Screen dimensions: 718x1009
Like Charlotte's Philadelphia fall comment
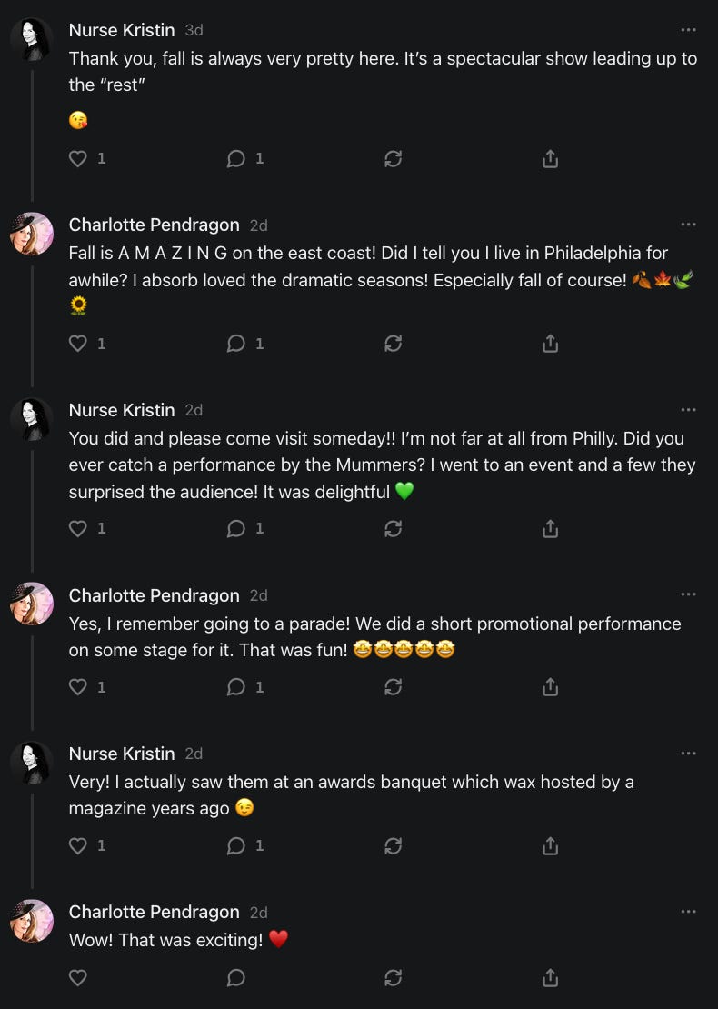click(x=79, y=344)
